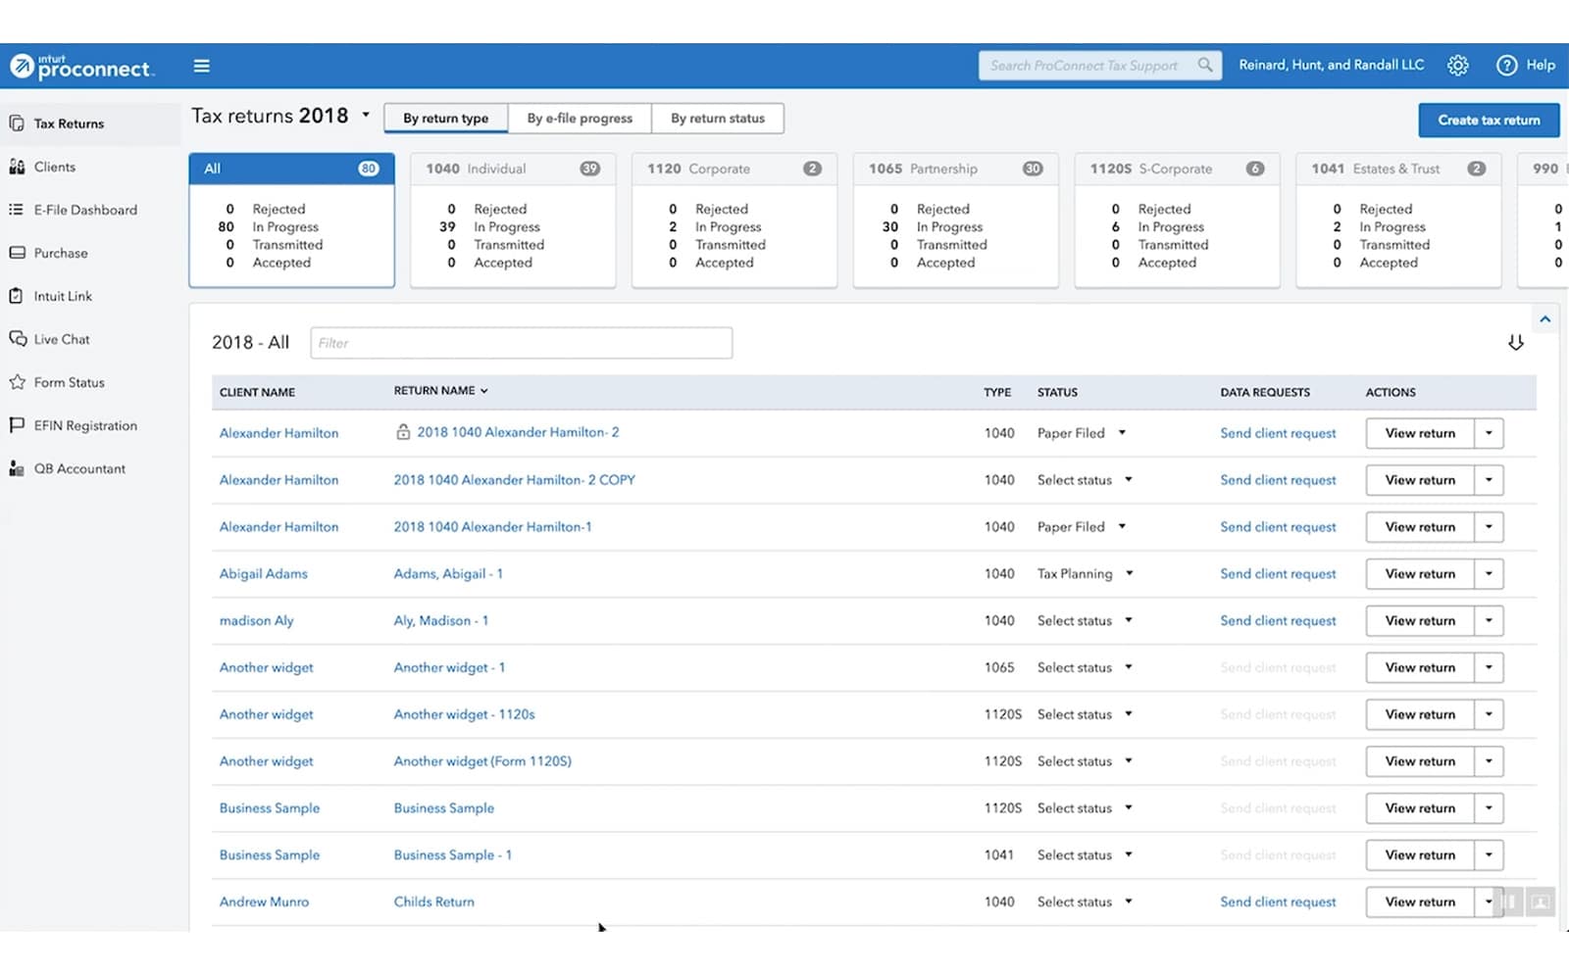Open the Tax returns 2018 year dropdown
1569x975 pixels.
click(366, 115)
